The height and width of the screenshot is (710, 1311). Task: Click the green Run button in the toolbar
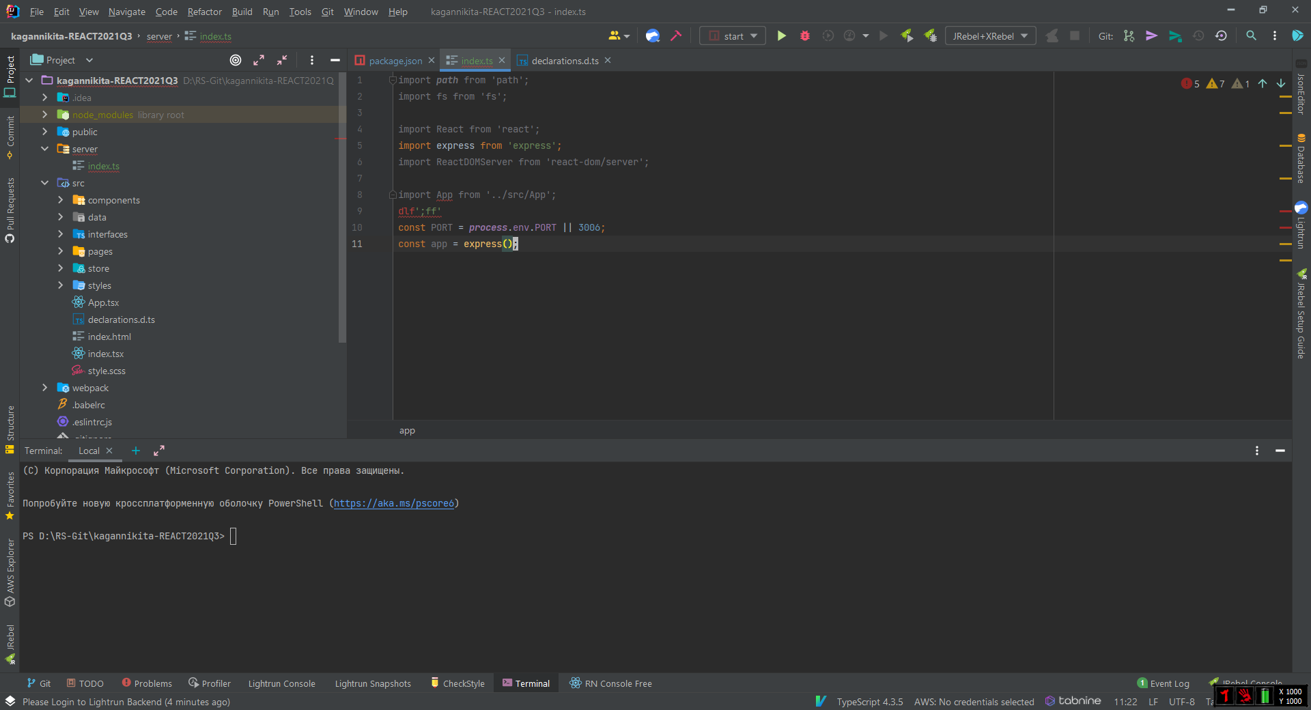[782, 36]
